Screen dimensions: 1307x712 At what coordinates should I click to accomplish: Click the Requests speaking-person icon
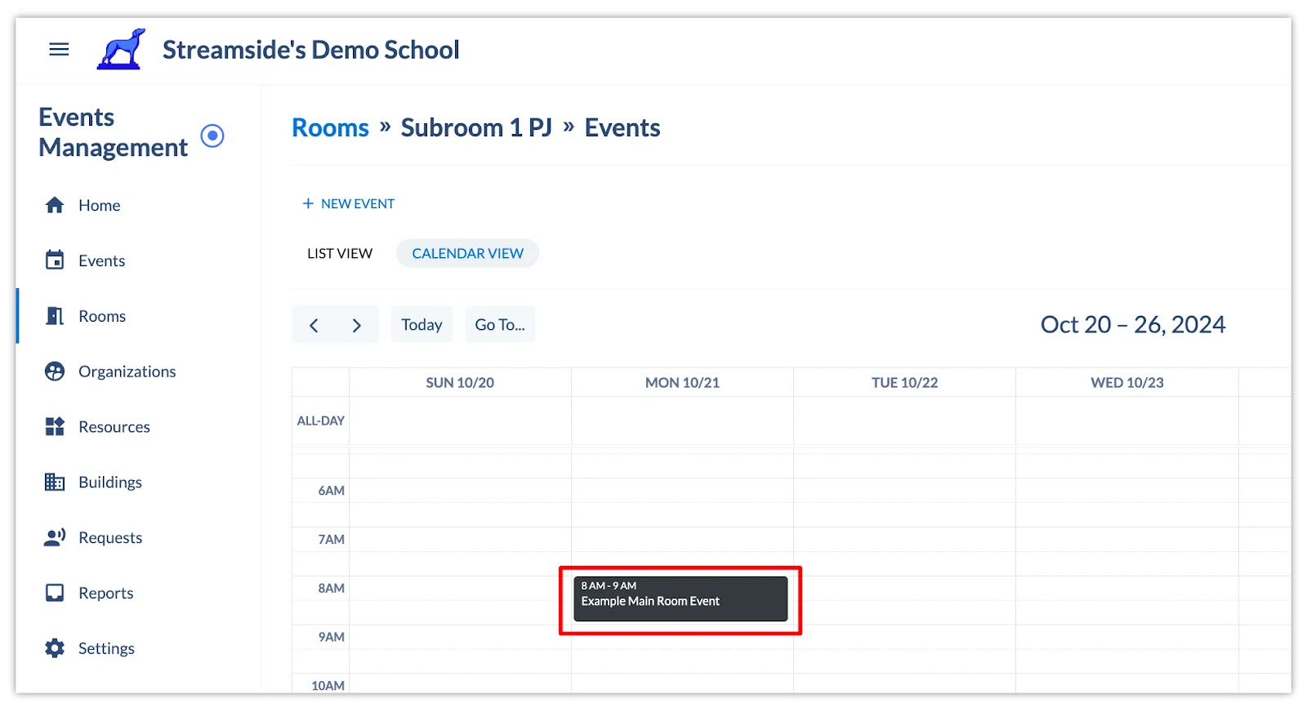[55, 537]
